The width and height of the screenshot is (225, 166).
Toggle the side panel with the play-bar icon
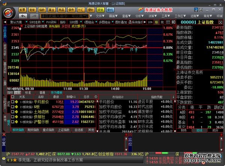click(174, 22)
